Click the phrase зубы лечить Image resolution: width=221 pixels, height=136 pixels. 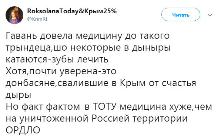(x=80, y=60)
